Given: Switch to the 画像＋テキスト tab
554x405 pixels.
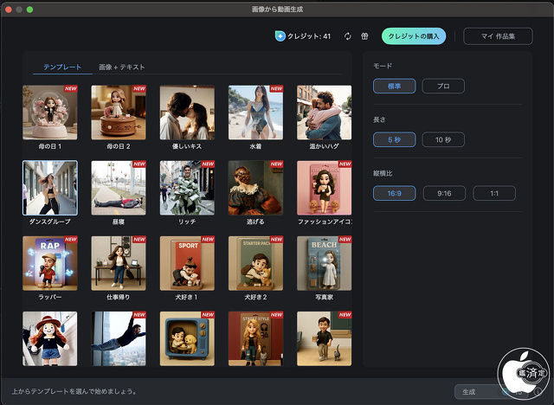Looking at the screenshot, I should click(122, 67).
